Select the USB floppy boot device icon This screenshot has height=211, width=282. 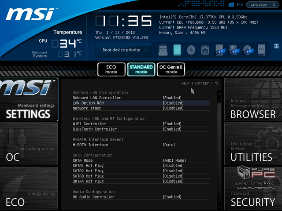[234, 50]
